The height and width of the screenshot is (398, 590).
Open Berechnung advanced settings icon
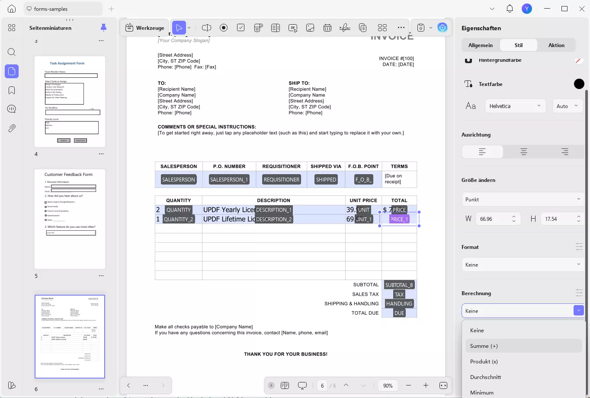pos(579,293)
